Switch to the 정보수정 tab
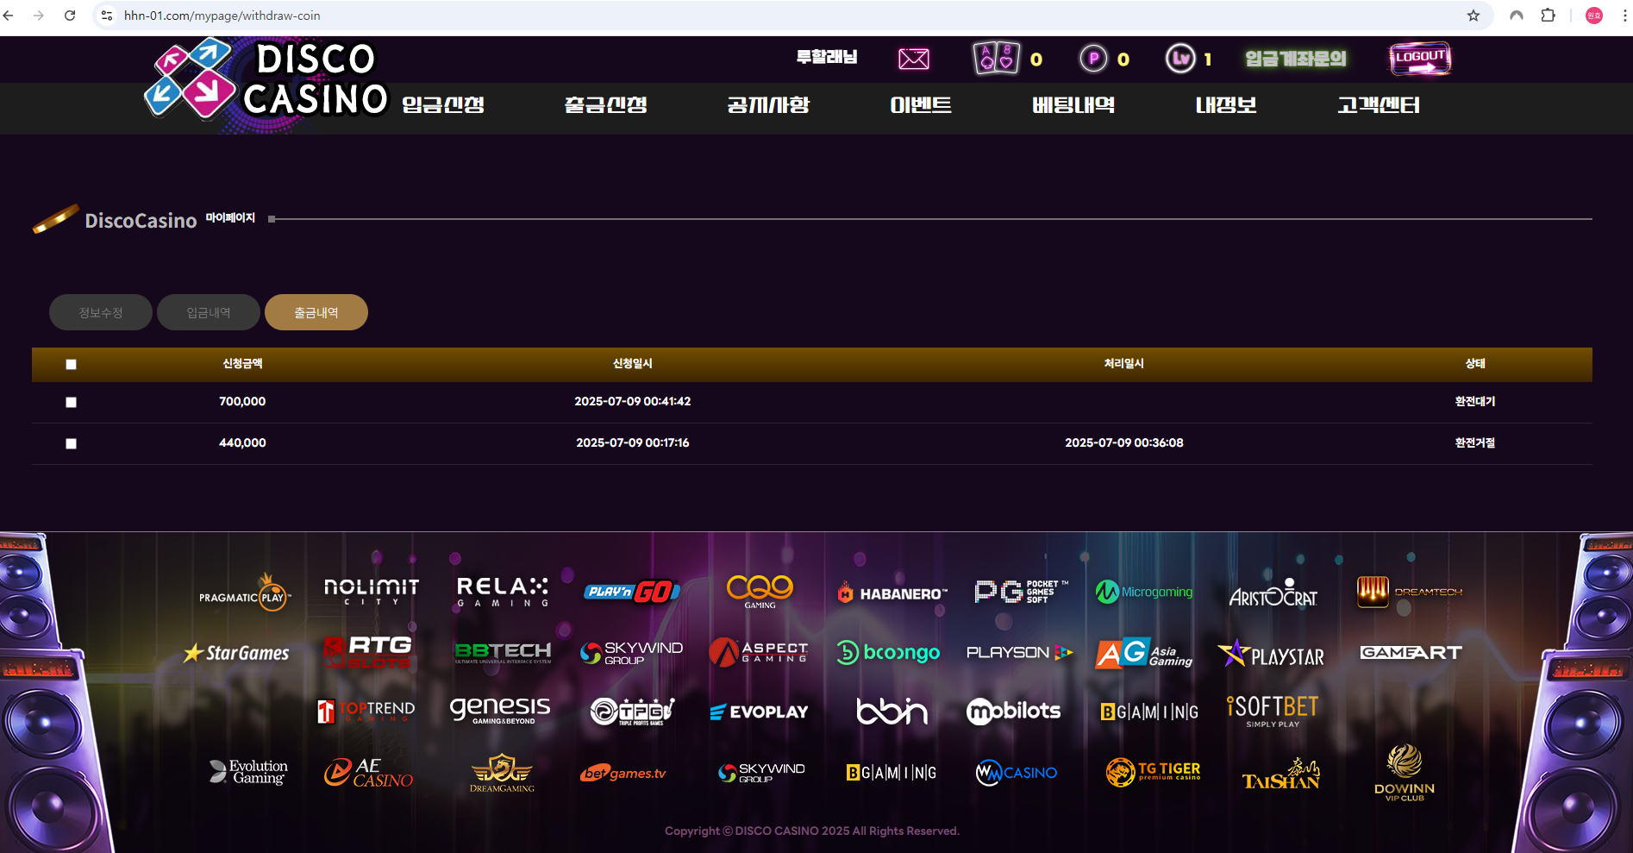This screenshot has width=1633, height=853. click(101, 312)
